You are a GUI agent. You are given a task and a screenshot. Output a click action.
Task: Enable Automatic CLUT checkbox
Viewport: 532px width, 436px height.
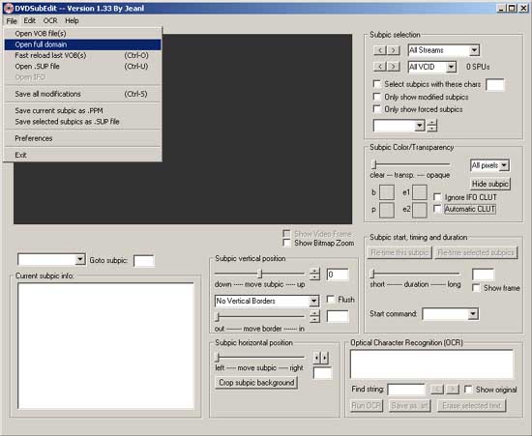(x=437, y=209)
